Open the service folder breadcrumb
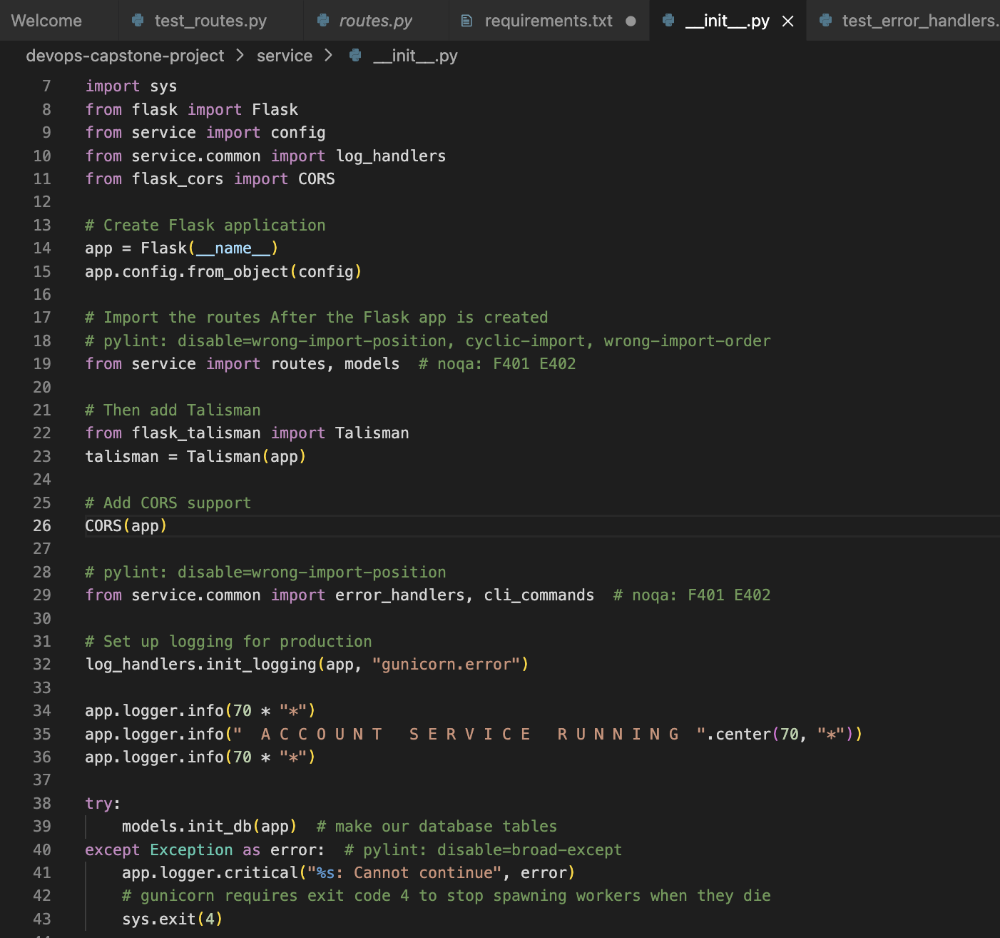The height and width of the screenshot is (938, 1000). 285,56
